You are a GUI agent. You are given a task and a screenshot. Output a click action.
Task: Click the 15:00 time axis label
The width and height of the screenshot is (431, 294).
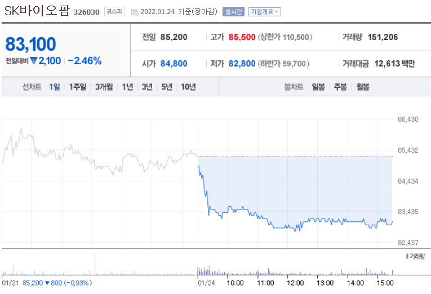(385, 283)
